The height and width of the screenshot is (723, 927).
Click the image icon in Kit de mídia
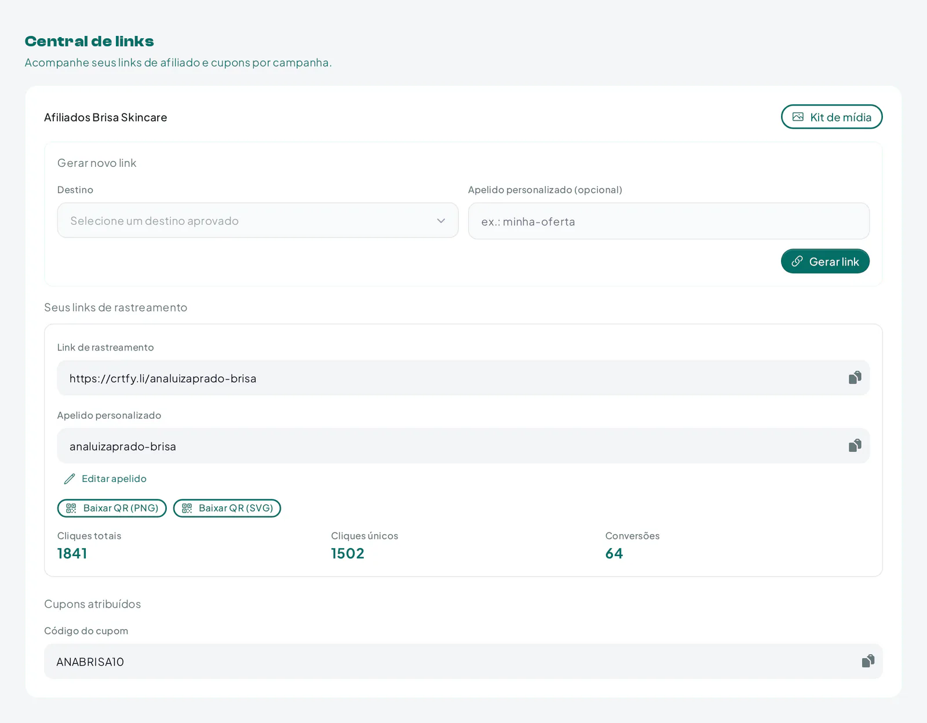coord(798,117)
